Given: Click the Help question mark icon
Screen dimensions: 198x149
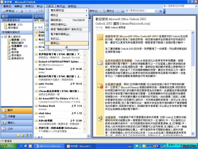Looking at the screenshot, I should pos(161,11).
